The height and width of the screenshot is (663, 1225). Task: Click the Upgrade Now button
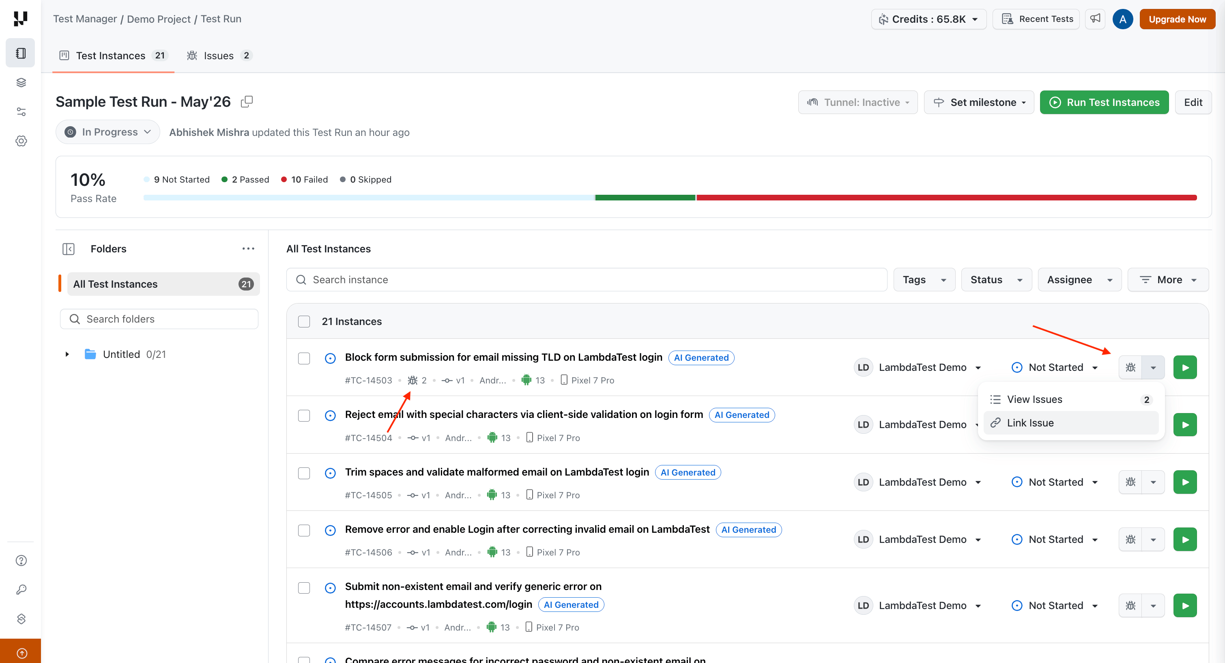(1177, 19)
